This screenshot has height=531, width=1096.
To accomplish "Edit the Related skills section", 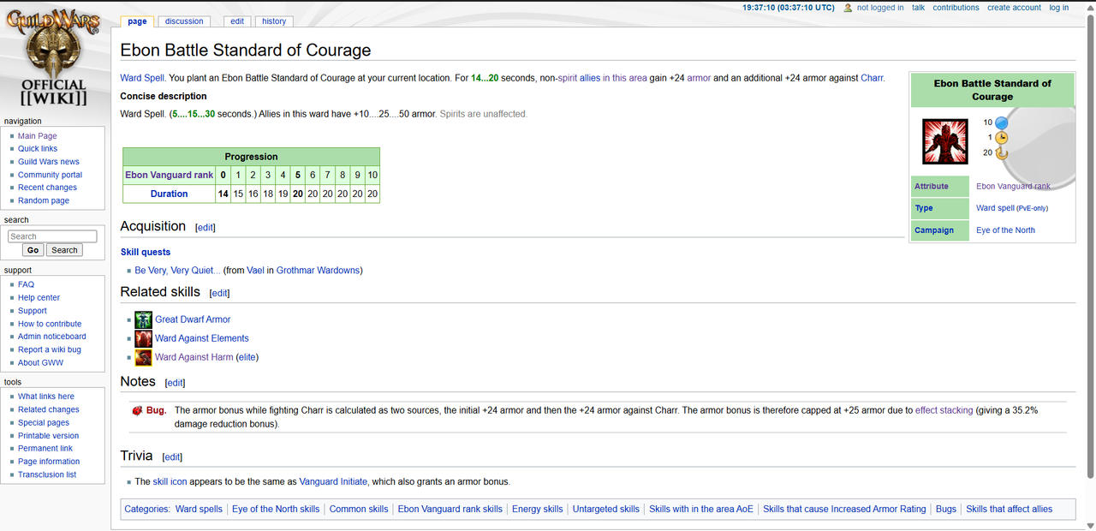I will tap(220, 293).
